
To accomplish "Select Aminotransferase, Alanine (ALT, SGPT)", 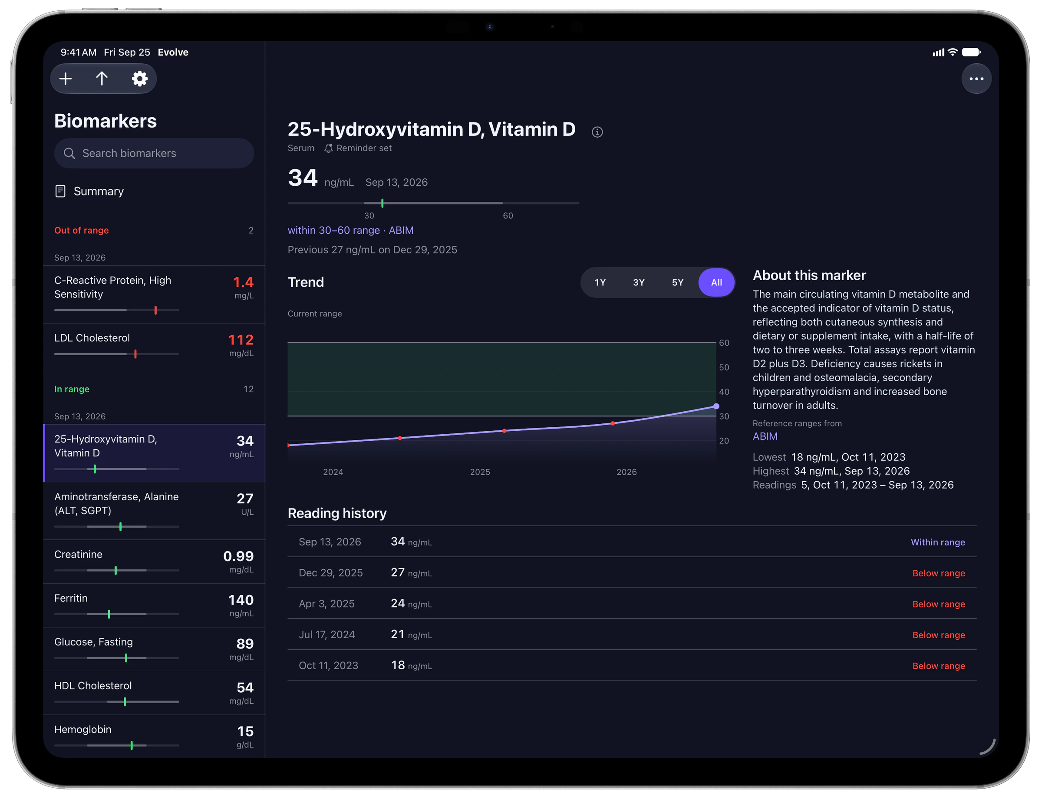I will (x=154, y=511).
